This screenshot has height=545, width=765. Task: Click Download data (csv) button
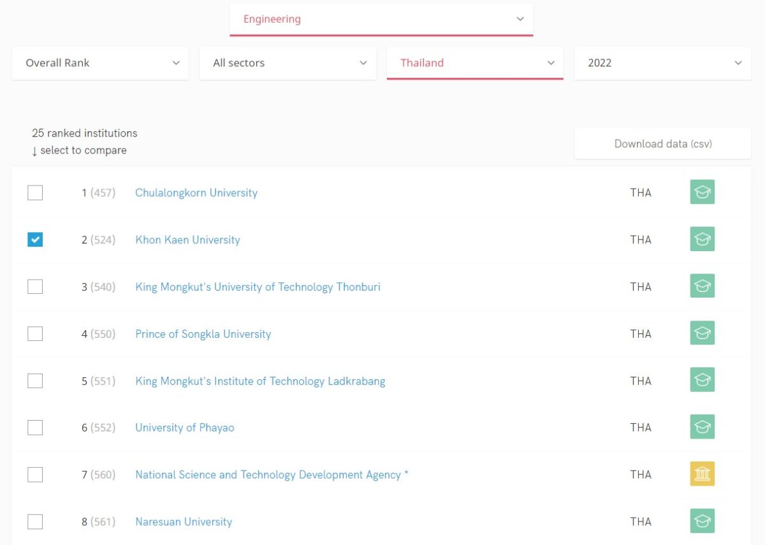(663, 144)
